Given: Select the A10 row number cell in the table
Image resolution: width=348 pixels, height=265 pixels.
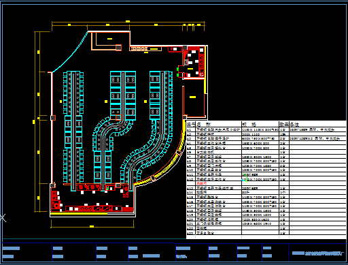Looking at the screenshot, I should 191,170.
